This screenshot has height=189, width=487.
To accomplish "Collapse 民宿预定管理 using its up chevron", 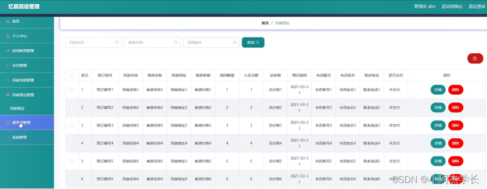I will coord(47,95).
